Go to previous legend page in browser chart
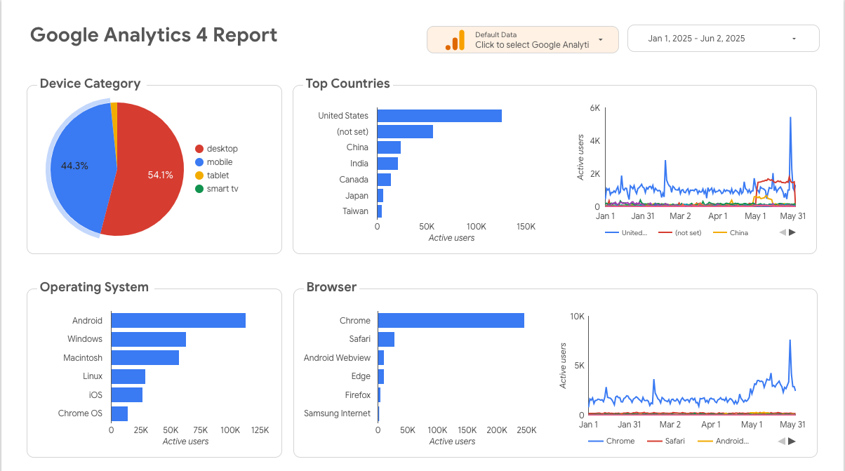The width and height of the screenshot is (845, 471). pyautogui.click(x=782, y=441)
